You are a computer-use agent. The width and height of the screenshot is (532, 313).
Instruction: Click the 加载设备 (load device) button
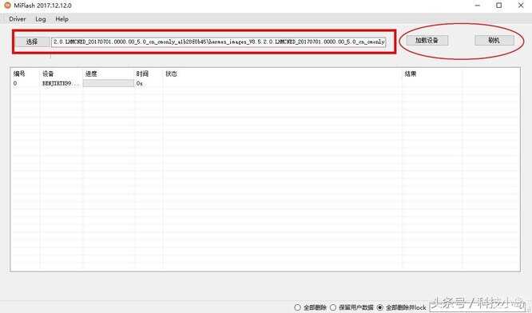[x=427, y=41]
